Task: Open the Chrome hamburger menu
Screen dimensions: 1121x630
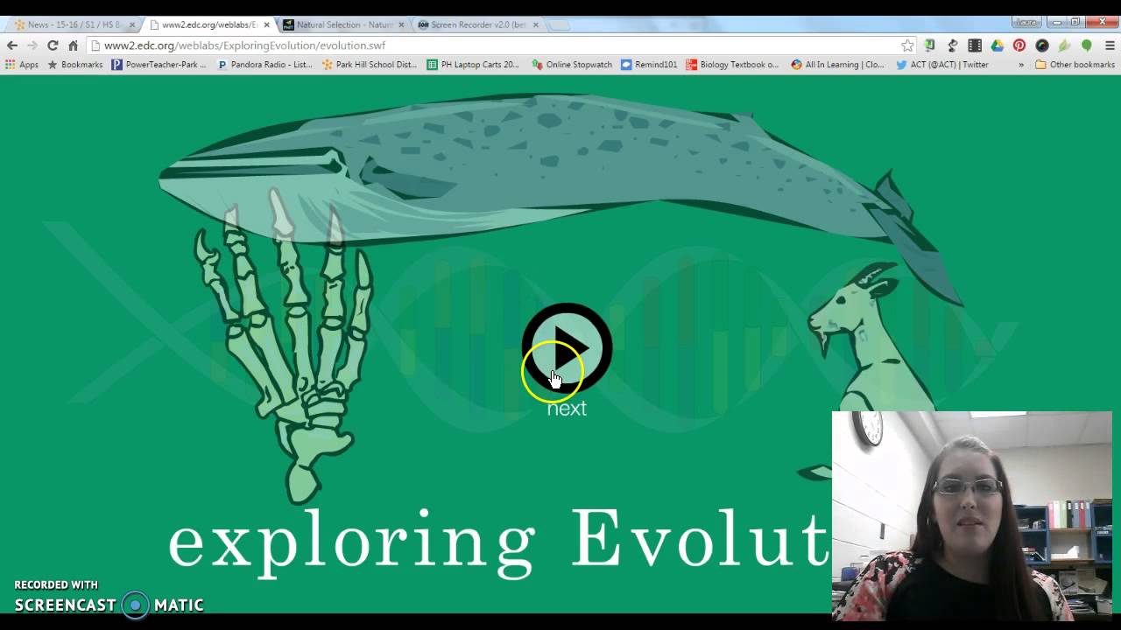Action: (1110, 45)
